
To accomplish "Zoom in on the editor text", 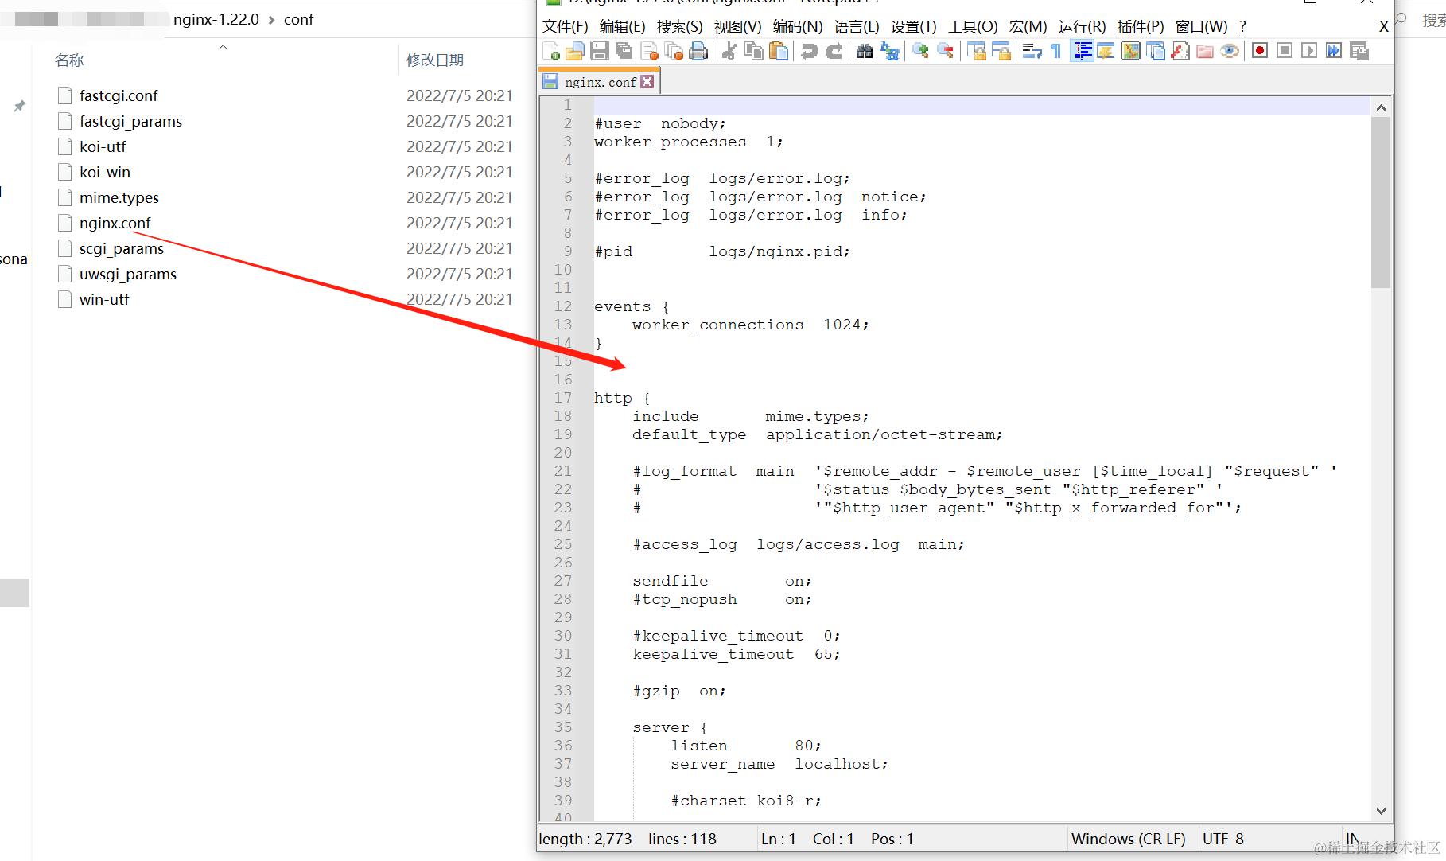I will click(920, 52).
